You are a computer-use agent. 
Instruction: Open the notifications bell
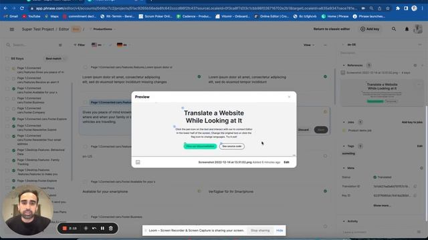(407, 29)
